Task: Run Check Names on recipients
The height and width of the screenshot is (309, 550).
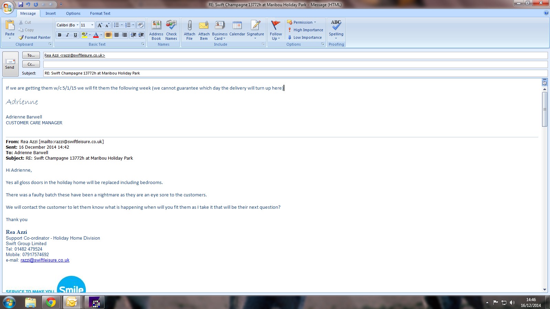Action: (171, 30)
